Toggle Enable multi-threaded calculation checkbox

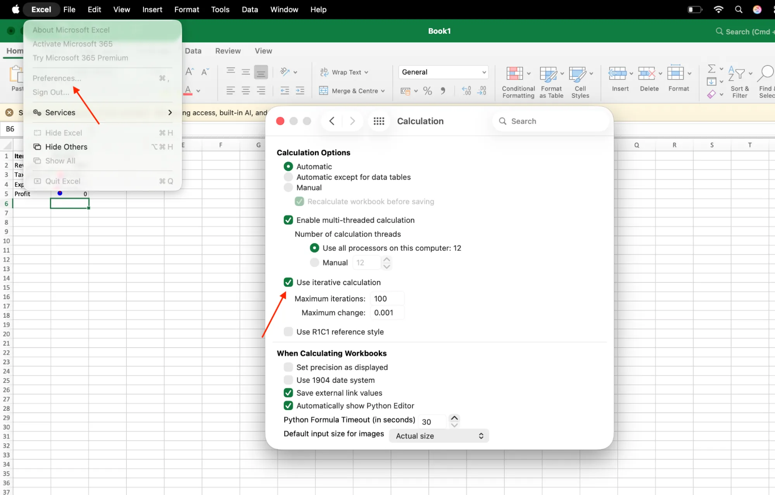288,220
